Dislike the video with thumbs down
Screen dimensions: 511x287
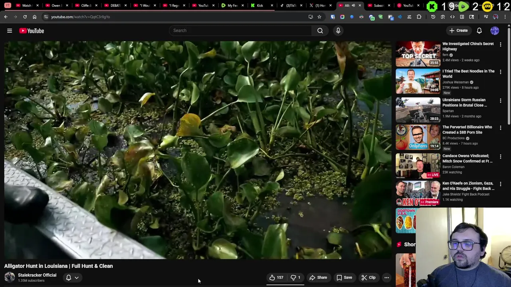[296, 277]
